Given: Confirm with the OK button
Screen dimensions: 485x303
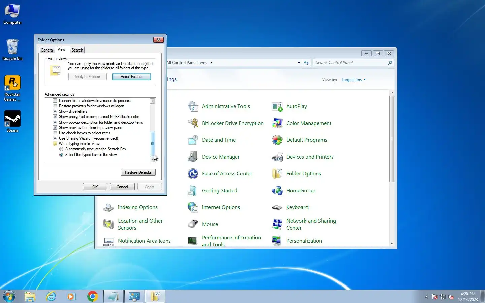Looking at the screenshot, I should point(95,187).
